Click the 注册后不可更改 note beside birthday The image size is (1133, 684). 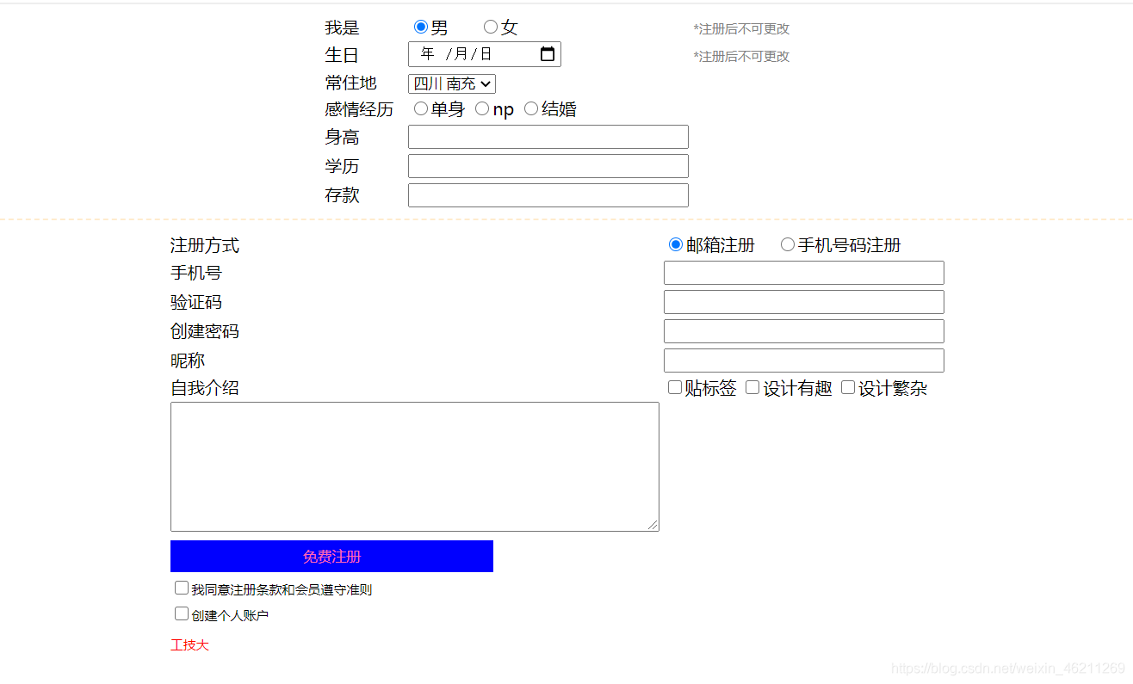[741, 57]
